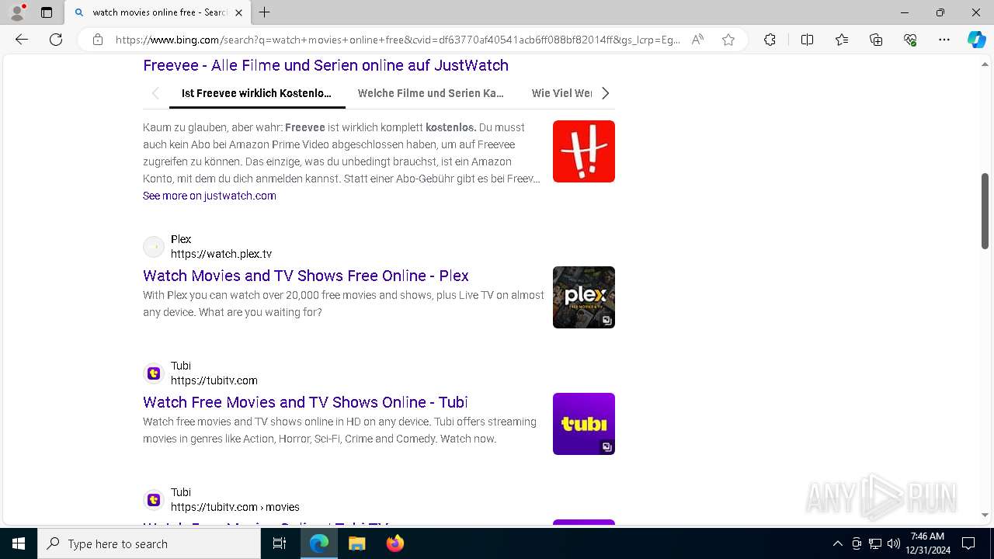994x559 pixels.
Task: Open the Plex thumbnail image
Action: 584,297
